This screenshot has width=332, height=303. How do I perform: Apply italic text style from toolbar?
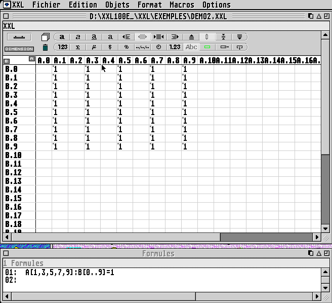click(78, 37)
